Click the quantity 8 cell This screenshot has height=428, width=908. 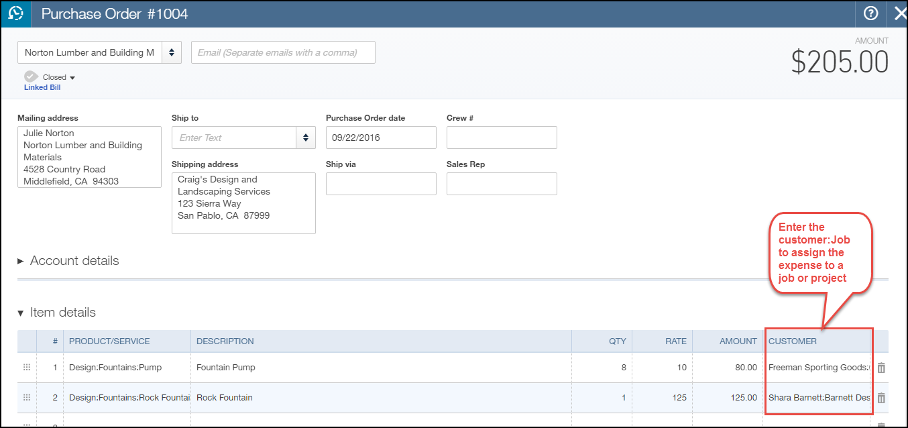[x=602, y=368]
